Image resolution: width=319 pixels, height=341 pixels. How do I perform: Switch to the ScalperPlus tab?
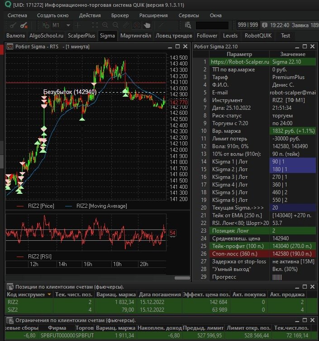coord(81,36)
